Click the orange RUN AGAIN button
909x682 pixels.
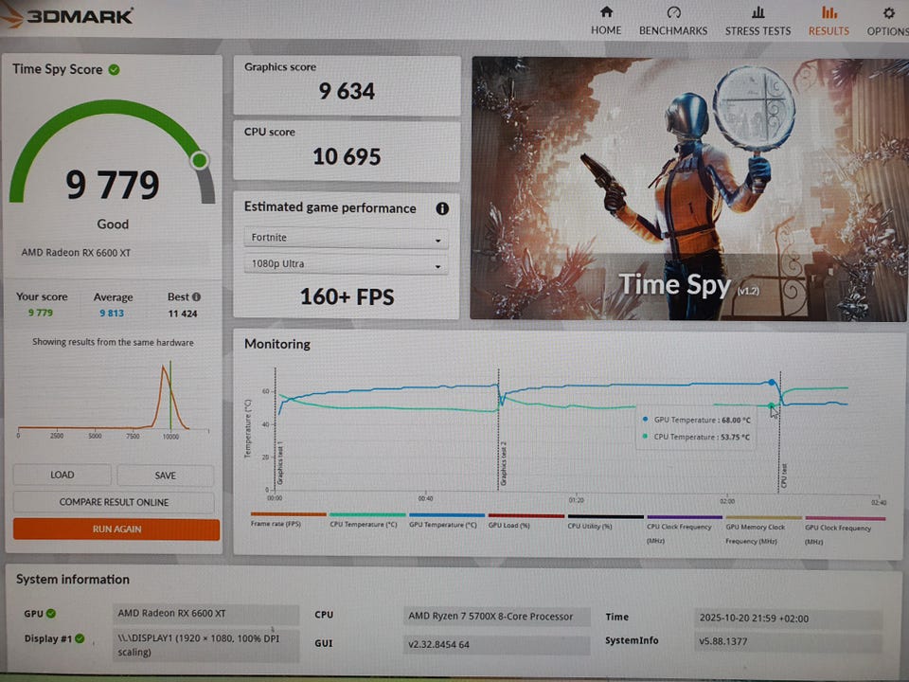[x=116, y=529]
